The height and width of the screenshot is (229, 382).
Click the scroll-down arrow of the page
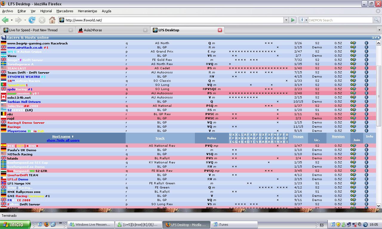pyautogui.click(x=379, y=206)
